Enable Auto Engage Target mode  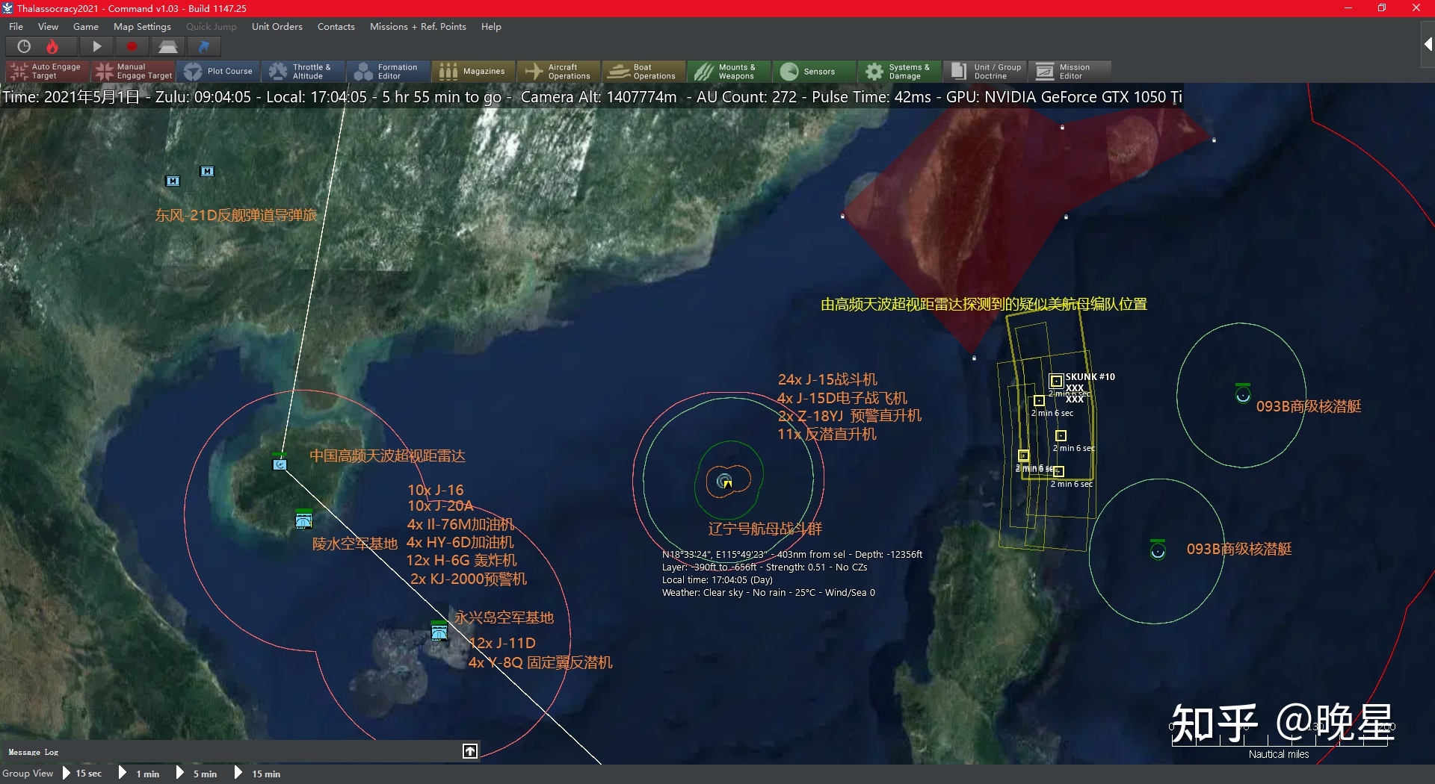(x=46, y=72)
